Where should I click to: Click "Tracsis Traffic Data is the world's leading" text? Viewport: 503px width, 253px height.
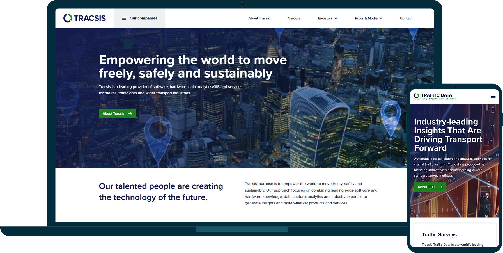click(x=453, y=245)
